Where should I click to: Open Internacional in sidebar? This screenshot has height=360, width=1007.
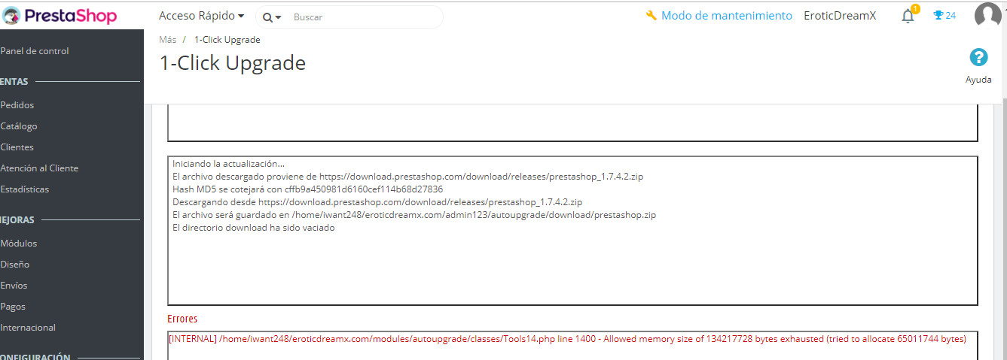tap(28, 328)
